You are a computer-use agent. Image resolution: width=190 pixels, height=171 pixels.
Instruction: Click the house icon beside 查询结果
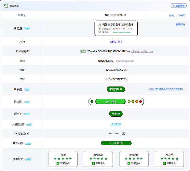pos(6,5)
